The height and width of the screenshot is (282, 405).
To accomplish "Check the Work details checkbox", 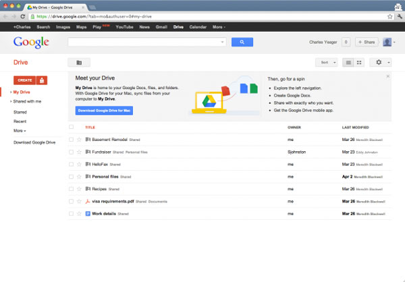I will tap(71, 214).
